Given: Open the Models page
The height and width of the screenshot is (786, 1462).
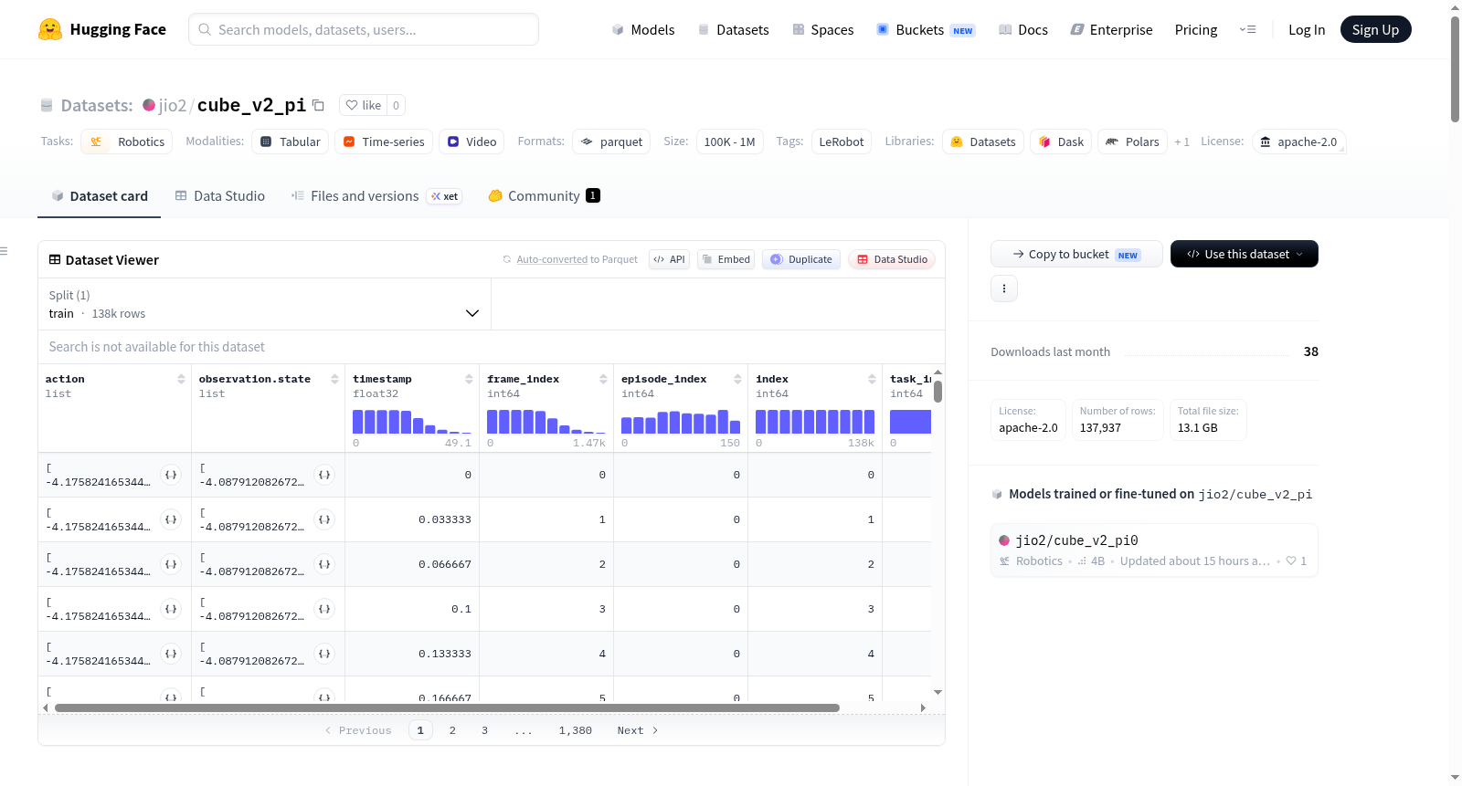Looking at the screenshot, I should [643, 29].
